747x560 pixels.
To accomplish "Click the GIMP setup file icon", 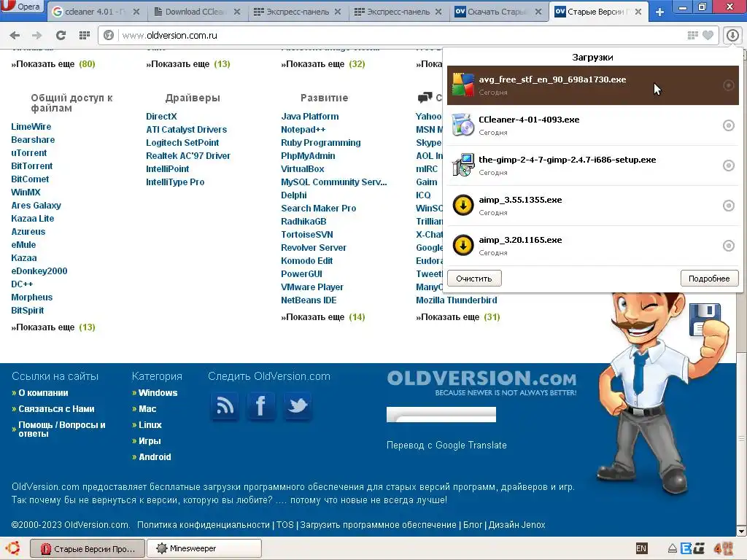I will 463,166.
